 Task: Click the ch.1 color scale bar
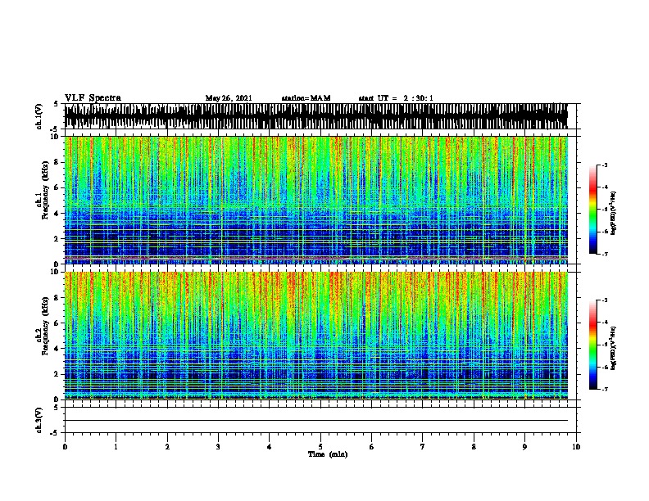[x=593, y=210]
